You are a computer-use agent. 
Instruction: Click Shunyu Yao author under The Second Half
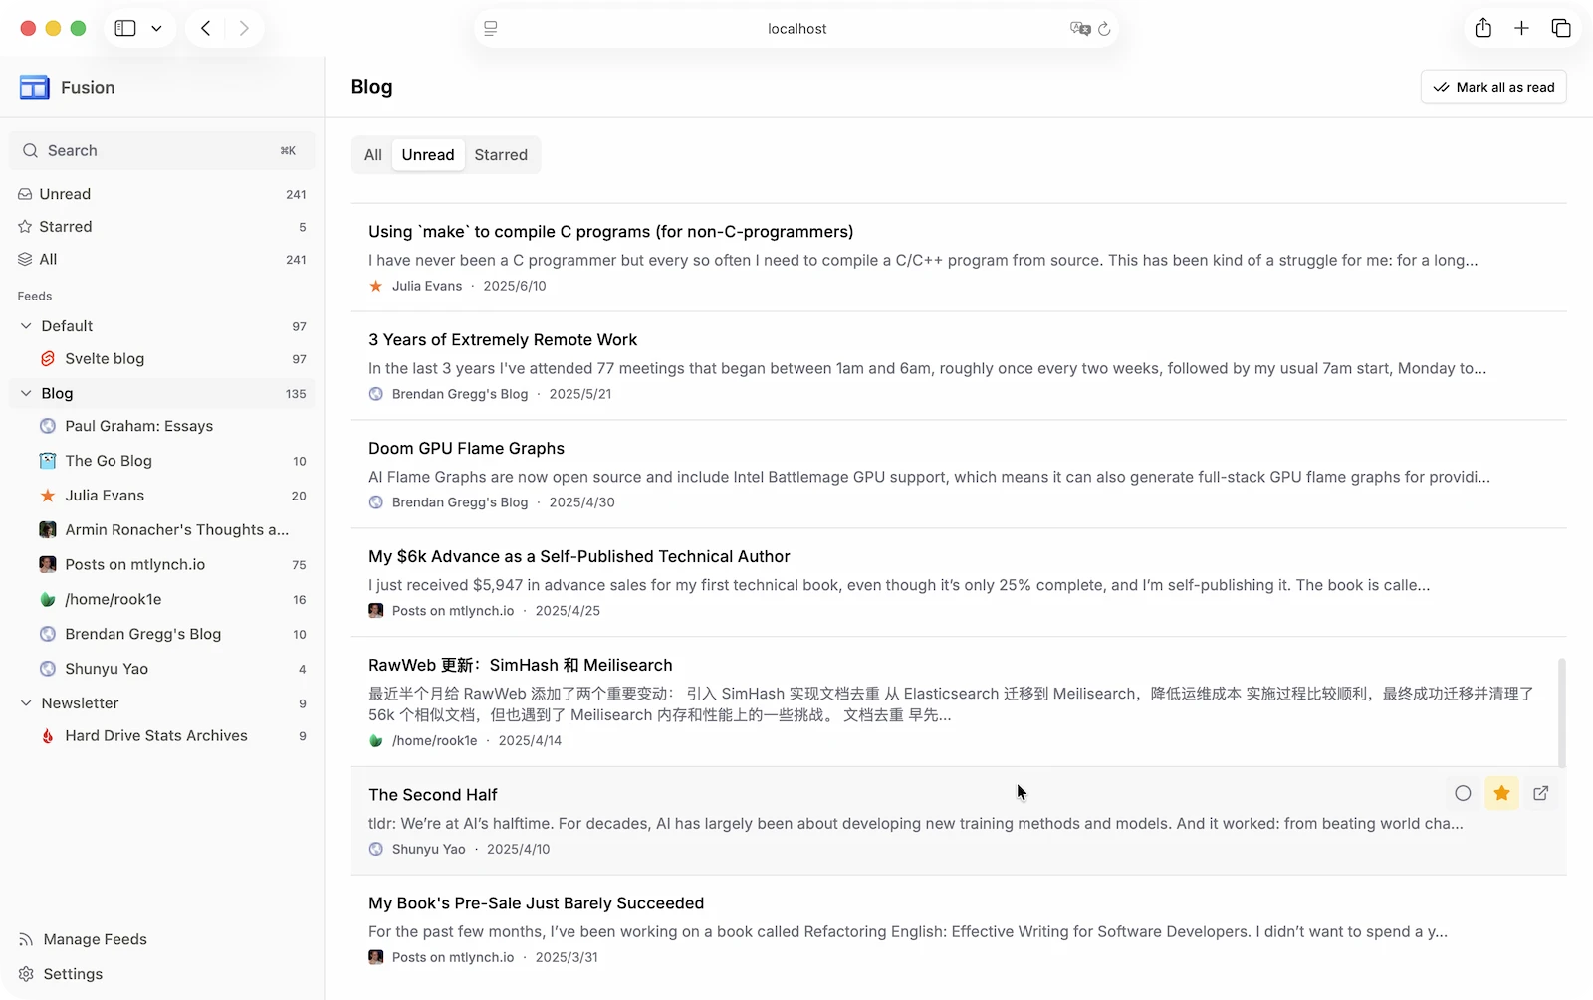[x=429, y=850]
